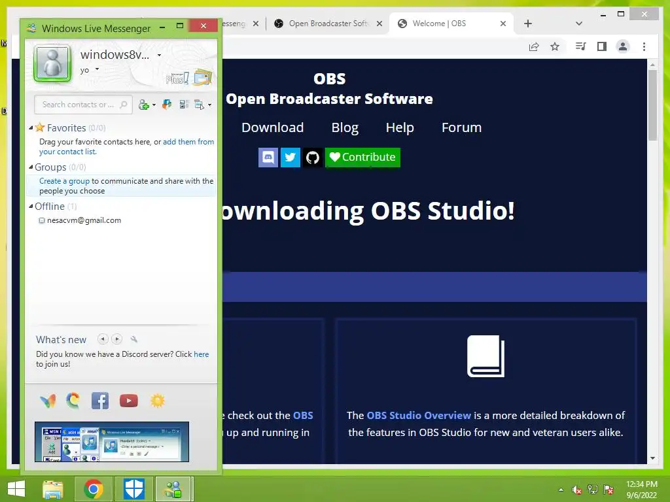Open the display name dropdown arrow
This screenshot has height=502, width=670.
(159, 55)
